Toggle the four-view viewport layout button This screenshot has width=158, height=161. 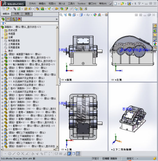tap(78, 154)
